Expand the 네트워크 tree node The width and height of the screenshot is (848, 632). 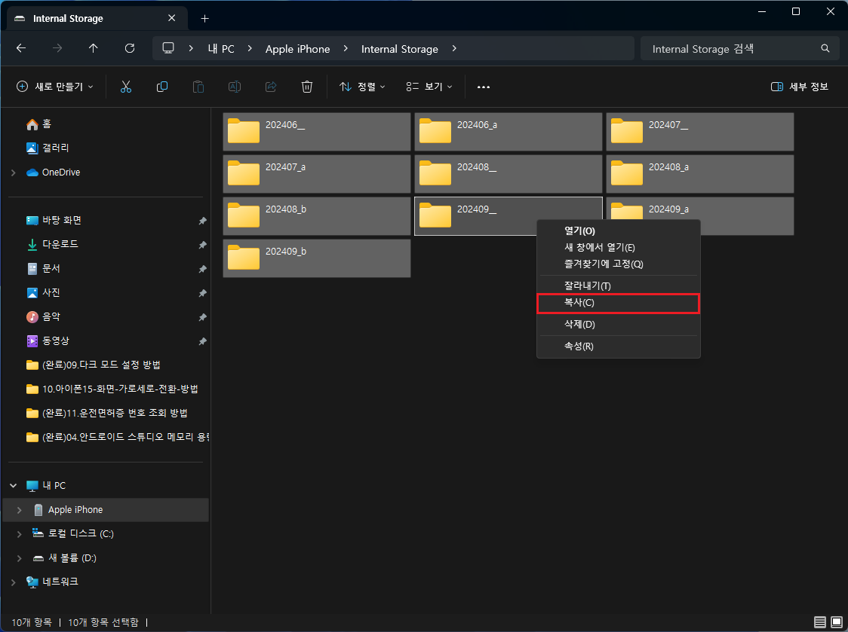point(14,582)
